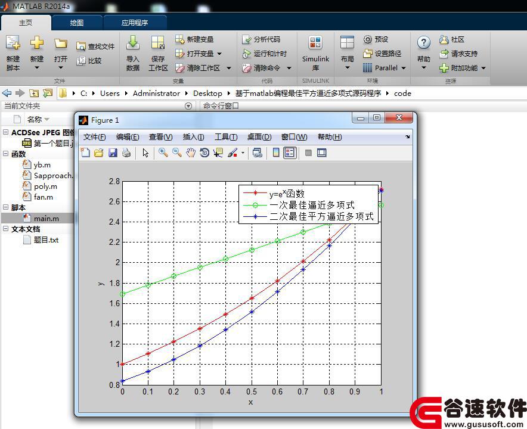Collapse the 文本文档 group

pyautogui.click(x=6, y=229)
